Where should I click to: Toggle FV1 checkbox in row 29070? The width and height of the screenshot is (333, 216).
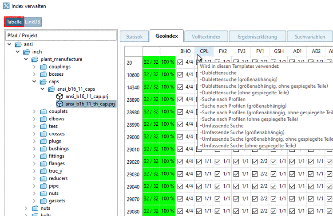255,199
